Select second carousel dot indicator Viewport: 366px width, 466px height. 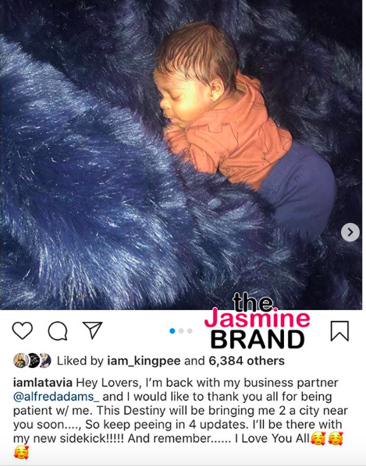(x=181, y=330)
